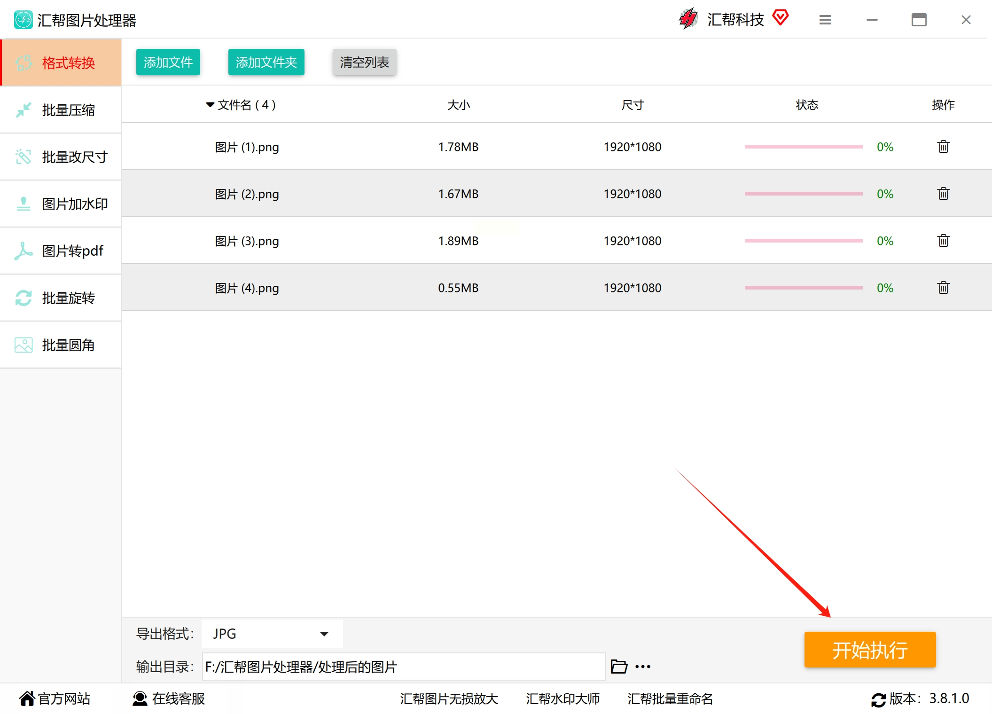The image size is (992, 714).
Task: Open 在线客服 support link
Action: click(x=169, y=698)
